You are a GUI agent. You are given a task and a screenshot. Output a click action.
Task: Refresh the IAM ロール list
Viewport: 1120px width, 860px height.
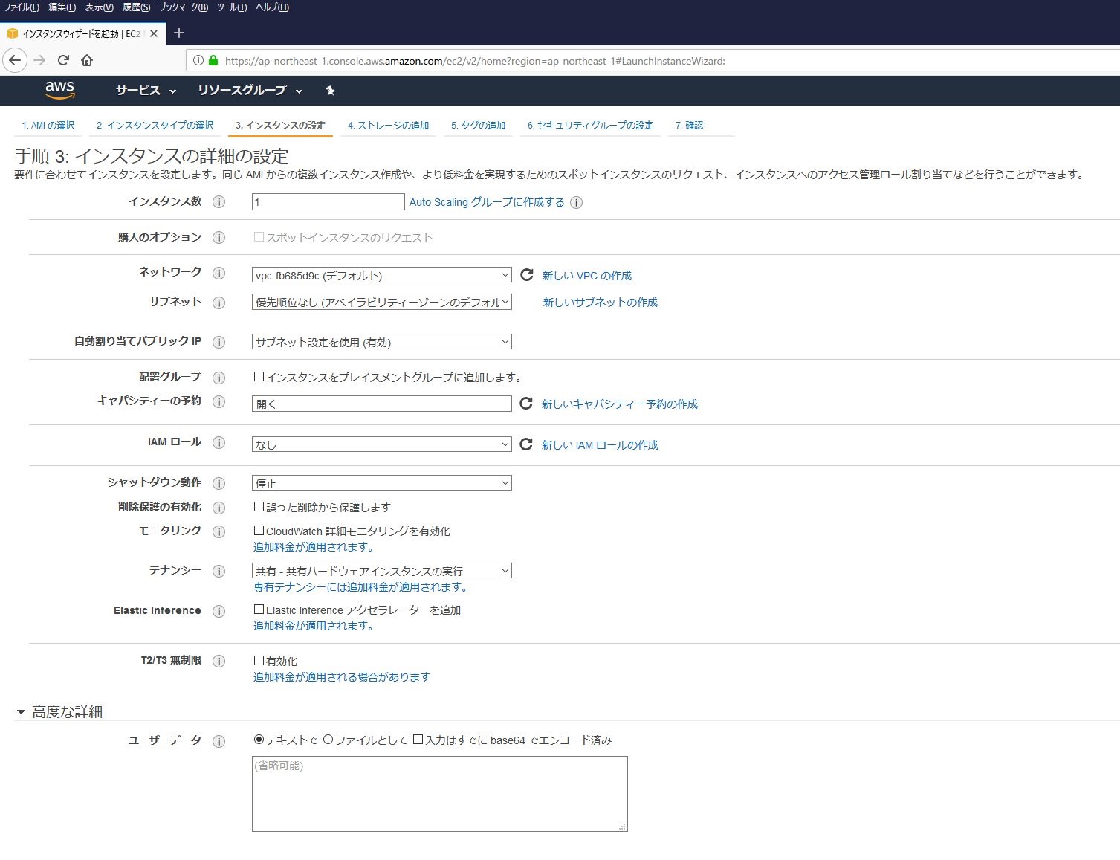point(526,444)
